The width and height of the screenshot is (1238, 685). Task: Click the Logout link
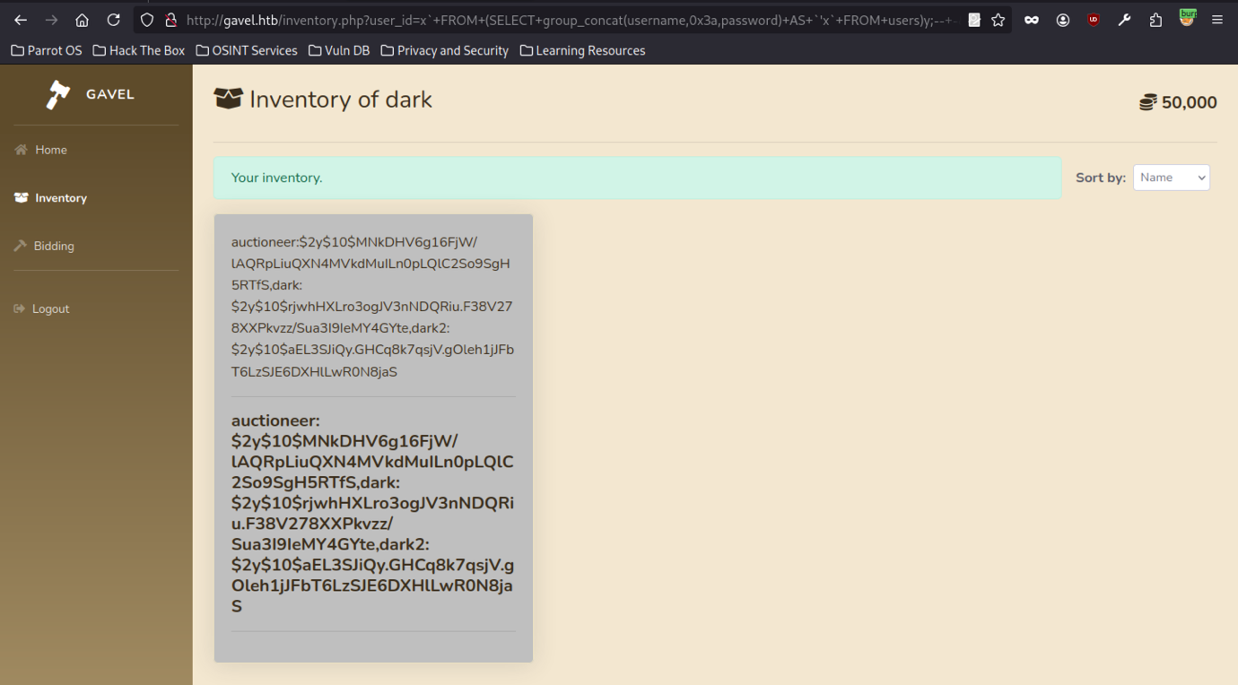pyautogui.click(x=50, y=308)
